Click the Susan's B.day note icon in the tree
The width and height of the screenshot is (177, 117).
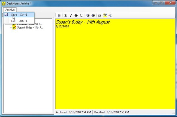point(14,27)
